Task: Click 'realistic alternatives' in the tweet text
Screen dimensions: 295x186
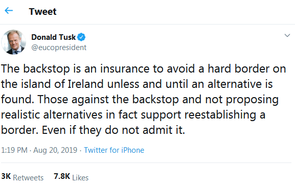Action: (x=52, y=115)
